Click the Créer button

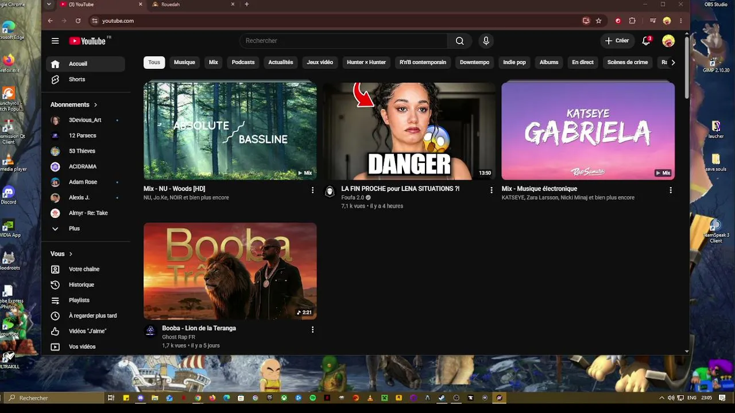(617, 41)
